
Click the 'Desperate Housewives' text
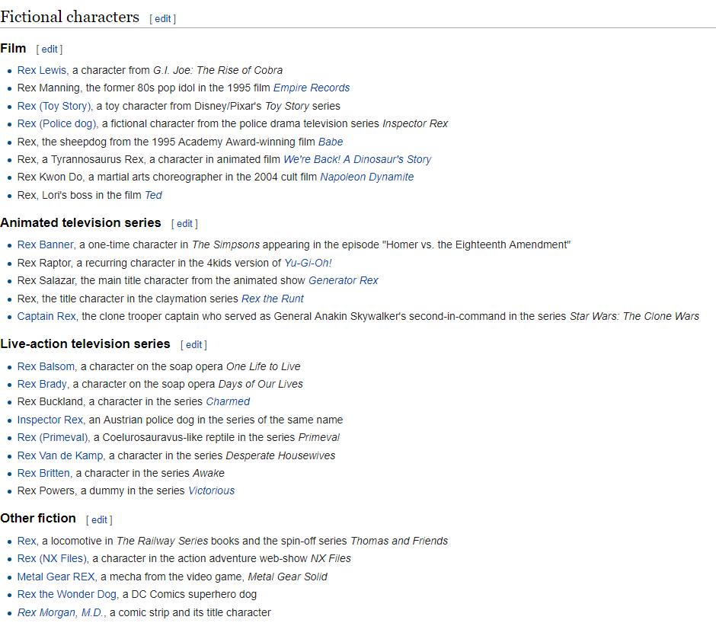click(280, 456)
